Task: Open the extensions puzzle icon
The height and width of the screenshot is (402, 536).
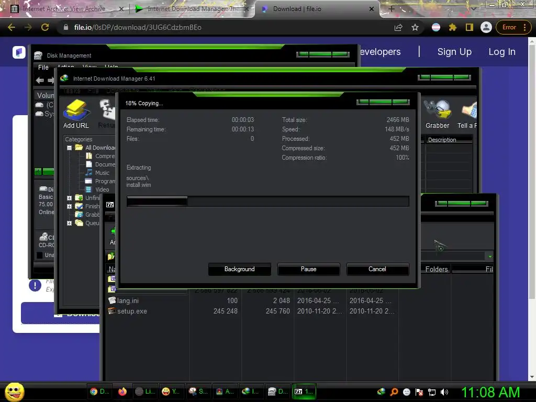Action: (x=453, y=27)
